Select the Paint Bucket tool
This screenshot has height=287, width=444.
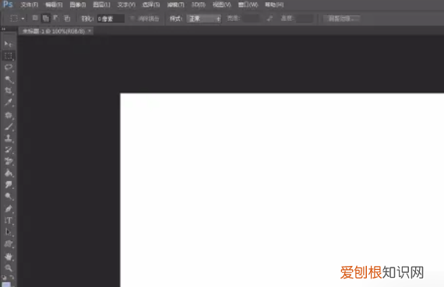tap(9, 173)
